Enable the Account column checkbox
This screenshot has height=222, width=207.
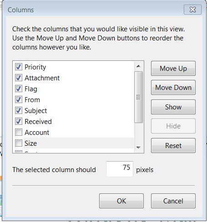(19, 132)
